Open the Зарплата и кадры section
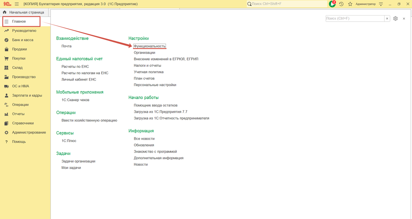 pos(27,96)
